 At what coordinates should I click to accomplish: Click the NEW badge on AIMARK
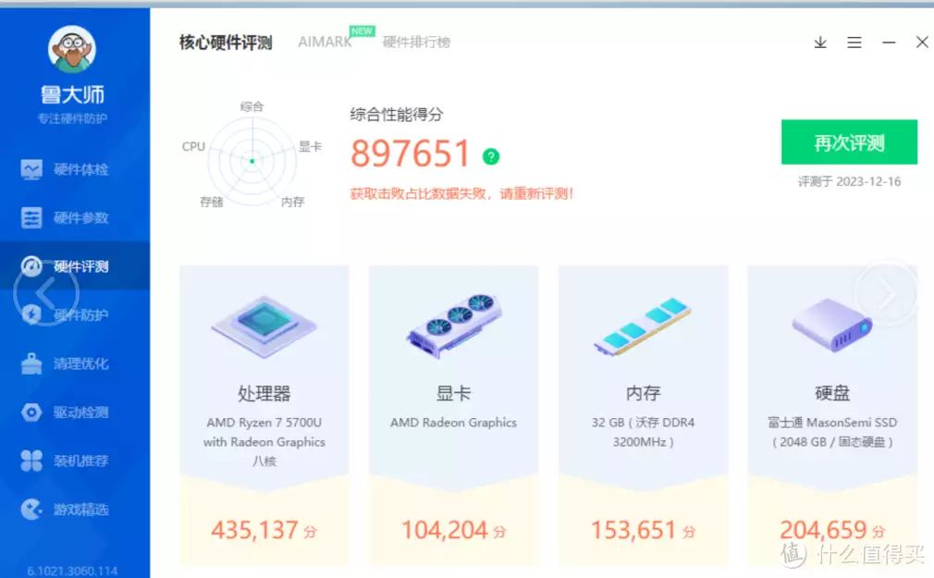pos(363,31)
